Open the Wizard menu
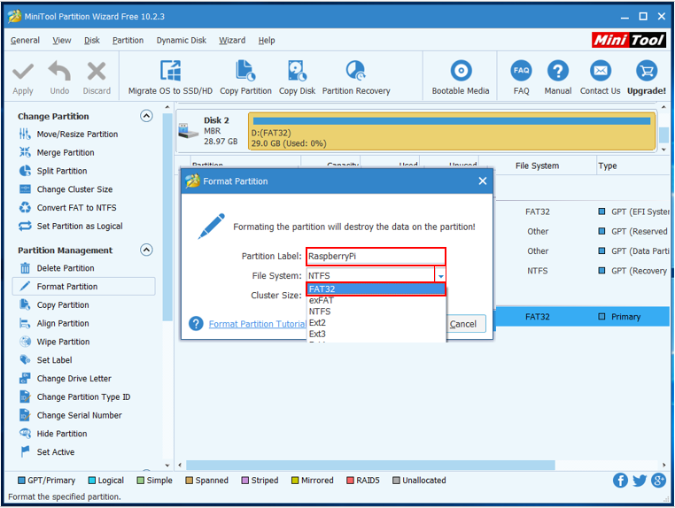This screenshot has height=508, width=675. [232, 41]
